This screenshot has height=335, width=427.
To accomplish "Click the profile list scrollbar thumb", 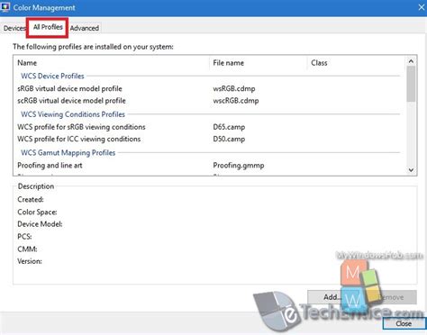I will pyautogui.click(x=411, y=84).
